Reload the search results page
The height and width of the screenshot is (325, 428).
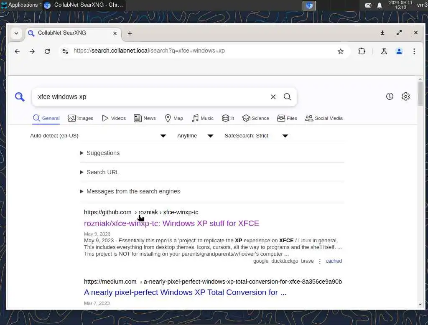point(47,51)
